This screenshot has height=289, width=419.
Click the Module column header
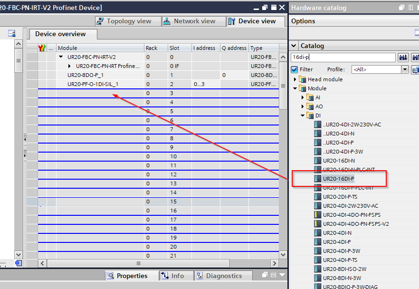100,48
